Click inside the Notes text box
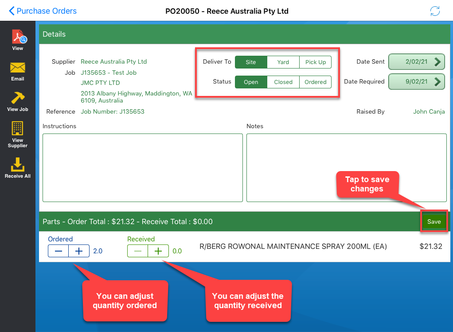Viewport: 453px width, 332px height. click(346, 168)
